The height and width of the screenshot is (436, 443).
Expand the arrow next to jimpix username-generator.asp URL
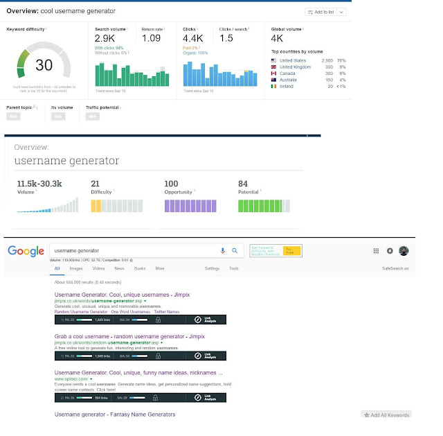[x=145, y=301]
